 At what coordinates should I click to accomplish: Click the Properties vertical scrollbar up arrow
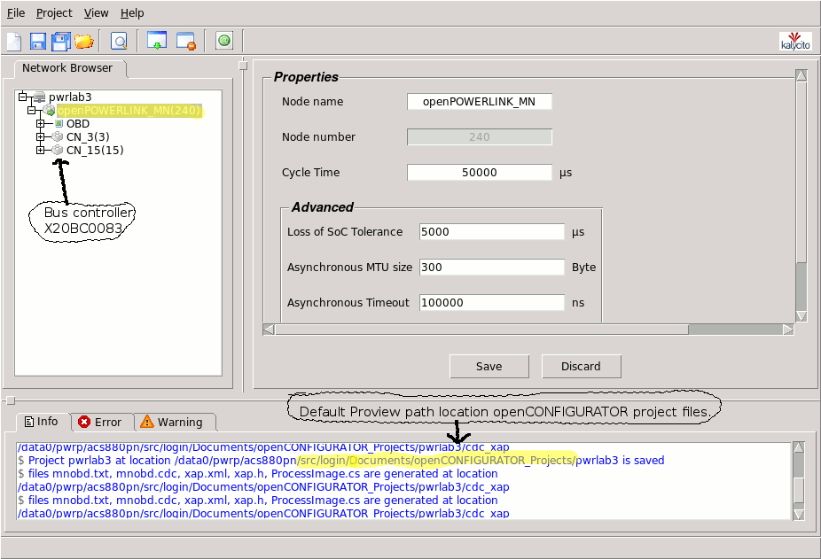(801, 75)
